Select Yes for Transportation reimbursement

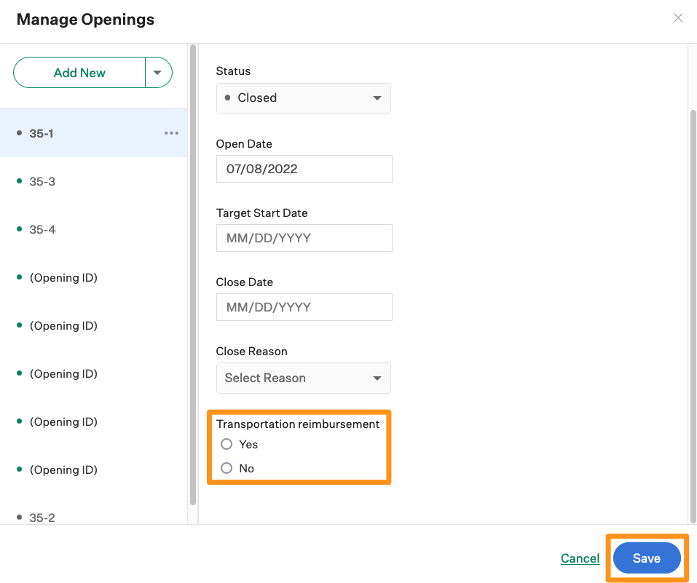[x=227, y=444]
